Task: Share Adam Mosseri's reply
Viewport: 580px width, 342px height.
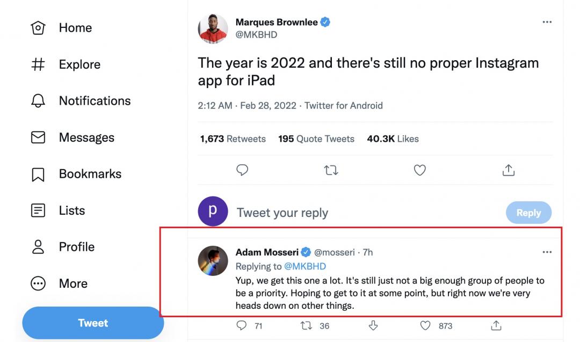Action: (496, 325)
